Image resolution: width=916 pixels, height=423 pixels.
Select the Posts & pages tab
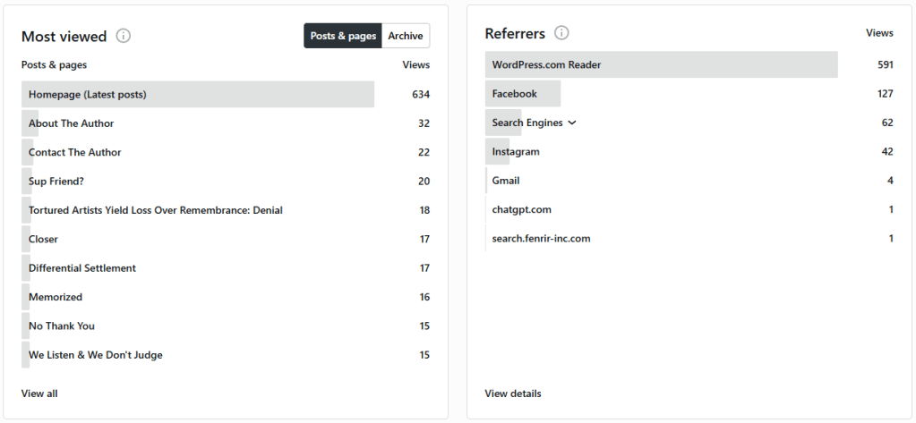(343, 36)
